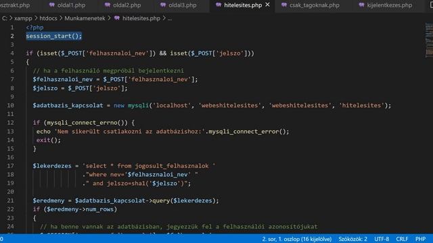The width and height of the screenshot is (433, 243).
Task: Click $eredmeny->num_rows condition
Action: pyautogui.click(x=80, y=209)
